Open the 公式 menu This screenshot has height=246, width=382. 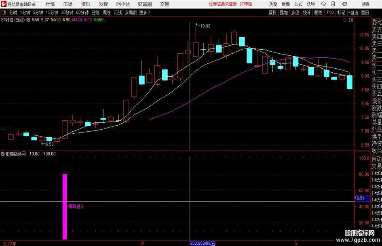(x=298, y=4)
